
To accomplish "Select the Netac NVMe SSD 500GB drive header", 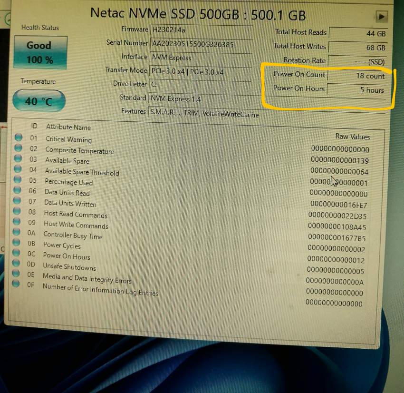I will (200, 13).
